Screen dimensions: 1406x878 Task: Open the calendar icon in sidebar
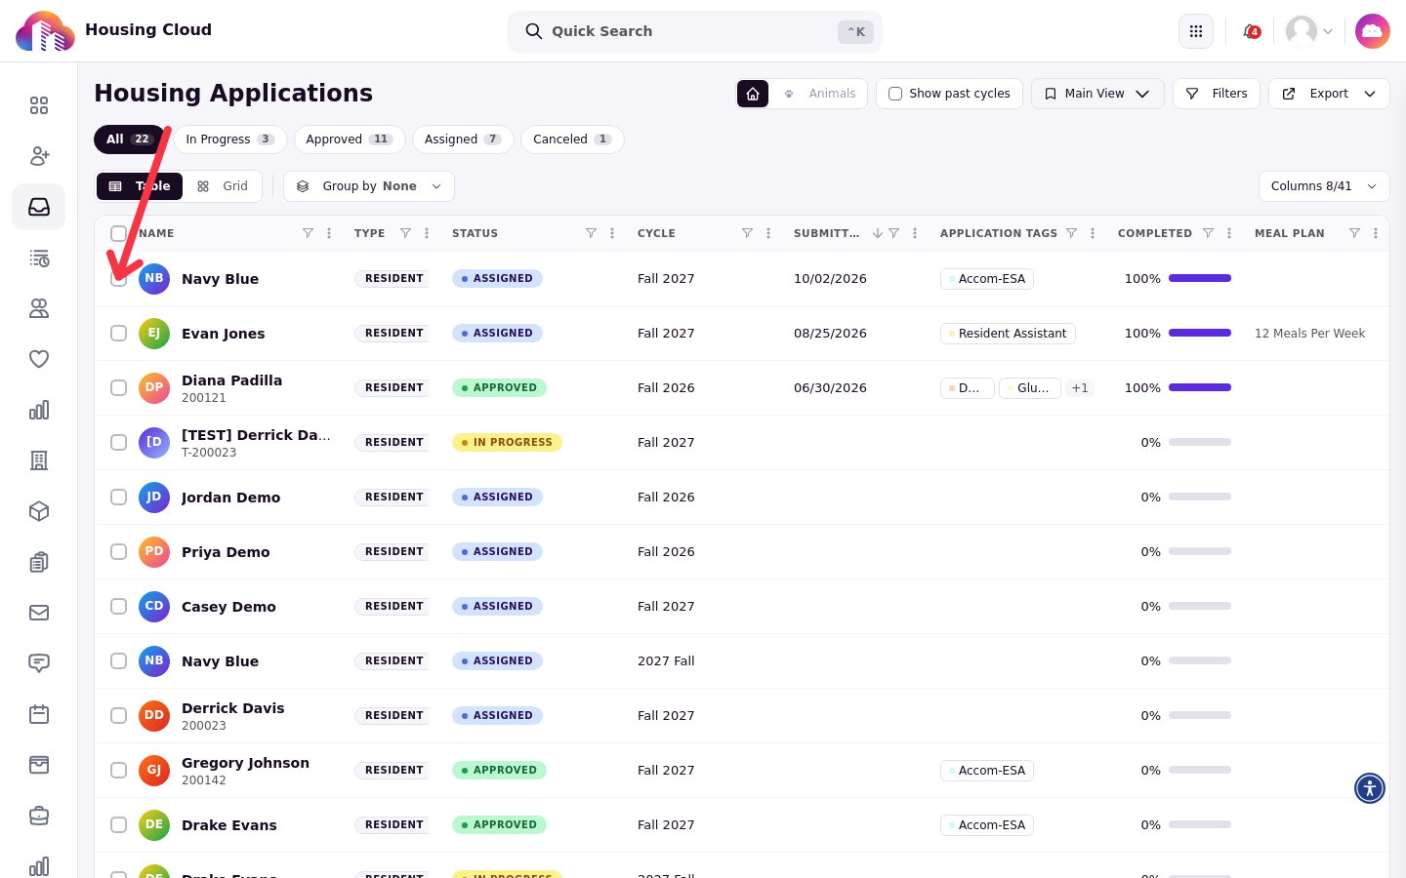click(39, 714)
